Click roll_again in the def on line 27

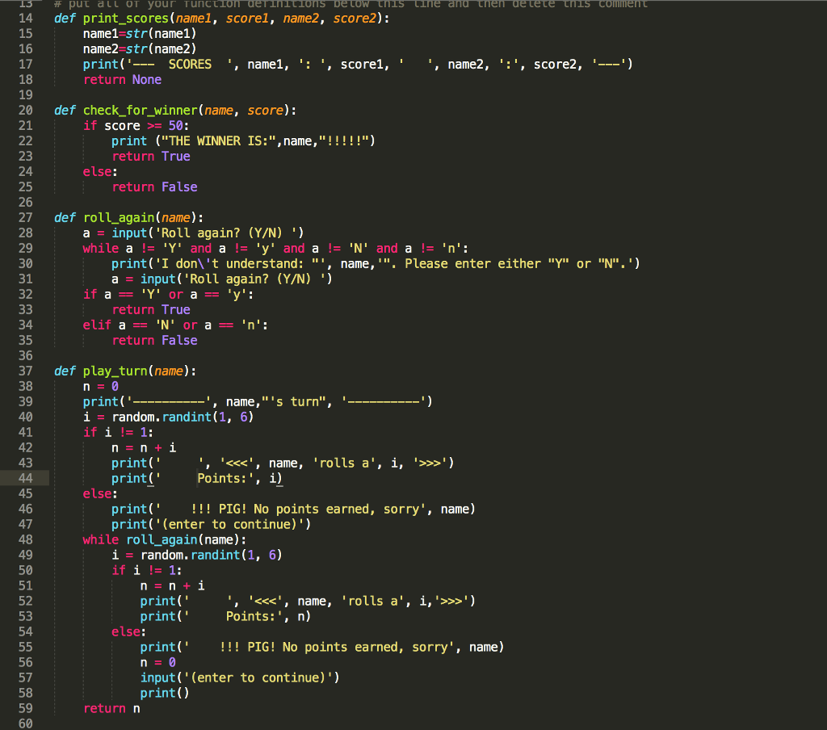119,218
